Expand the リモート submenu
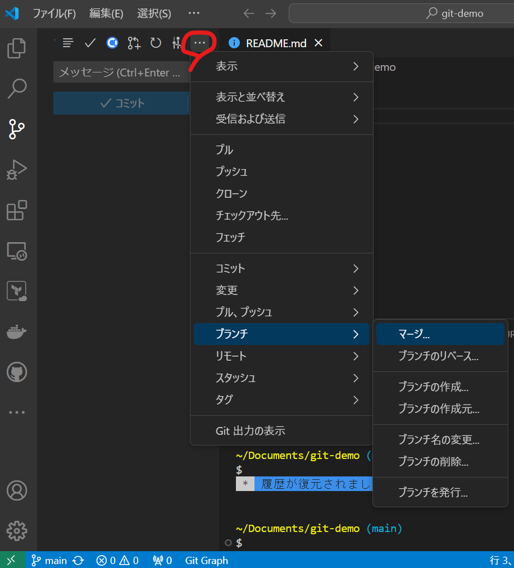Image resolution: width=514 pixels, height=568 pixels. coord(281,356)
